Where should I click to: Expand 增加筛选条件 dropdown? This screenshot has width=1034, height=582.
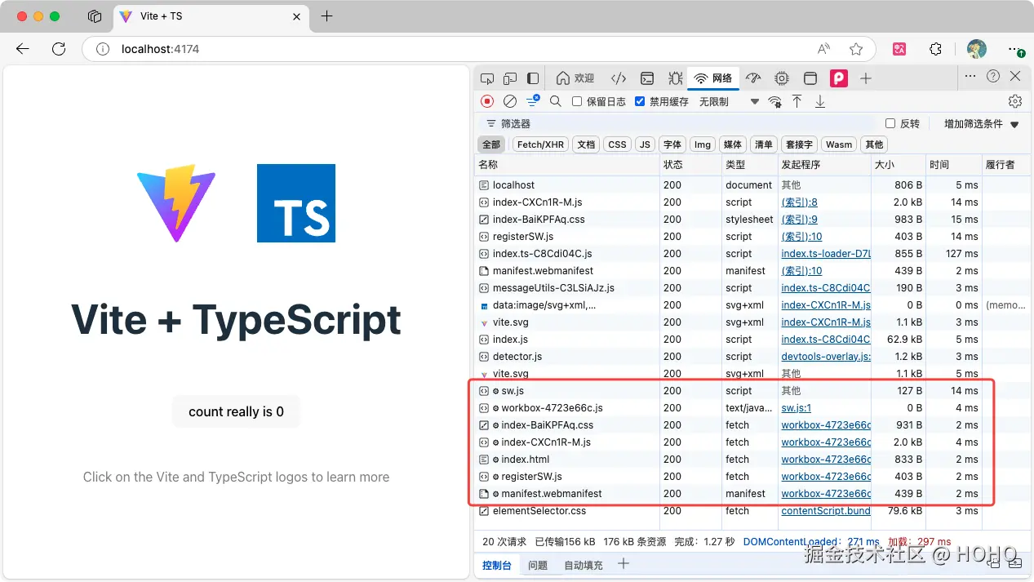click(x=982, y=124)
